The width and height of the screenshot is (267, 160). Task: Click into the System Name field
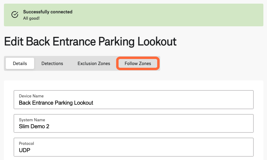134,123
